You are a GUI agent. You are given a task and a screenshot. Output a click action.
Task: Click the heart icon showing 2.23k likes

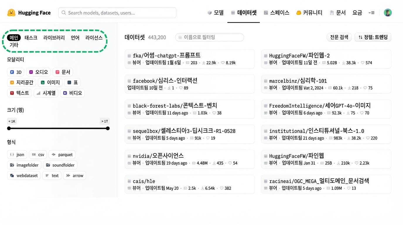click(x=356, y=163)
